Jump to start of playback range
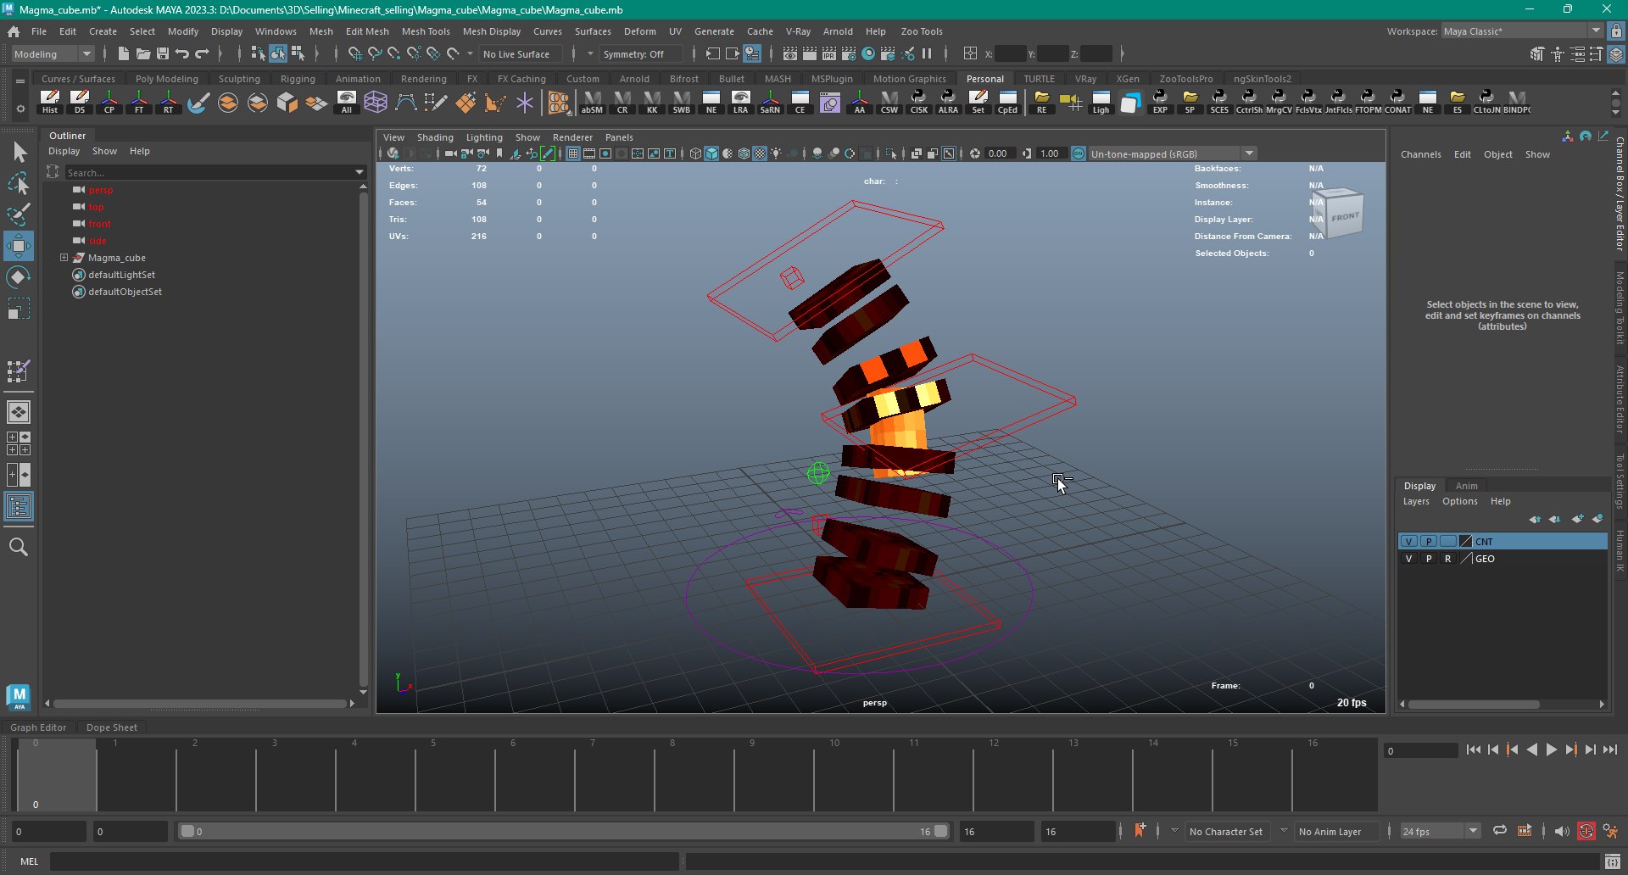The image size is (1628, 875). pos(1473,750)
